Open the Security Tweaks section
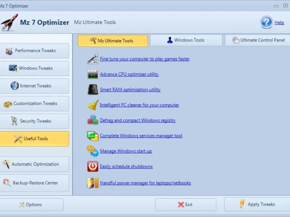Viewport: 290px width, 217px height. (34, 121)
